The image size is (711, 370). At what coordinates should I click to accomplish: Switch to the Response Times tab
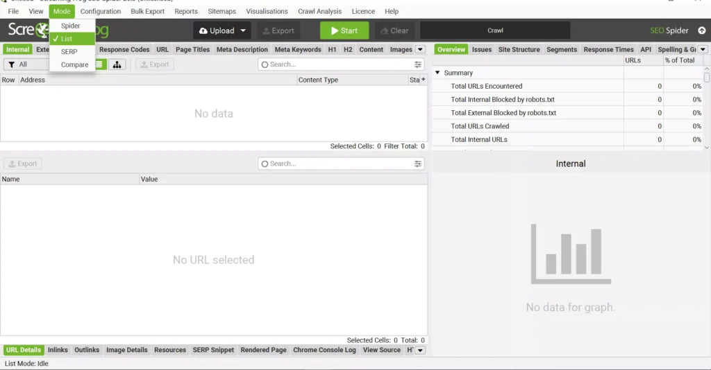(x=608, y=49)
